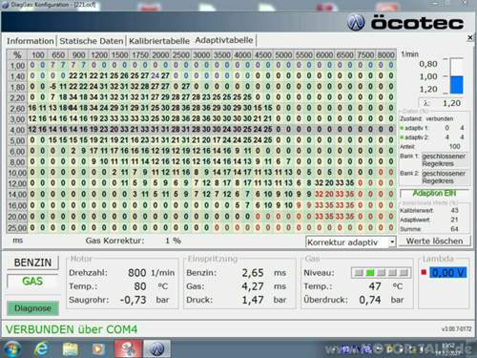
Task: Close the Adaptivtabelle panel with X
Action: tap(470, 37)
